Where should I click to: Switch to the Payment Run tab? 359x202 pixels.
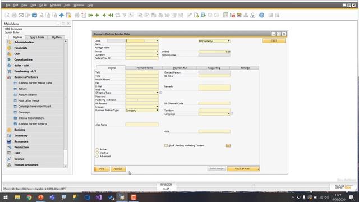click(180, 68)
